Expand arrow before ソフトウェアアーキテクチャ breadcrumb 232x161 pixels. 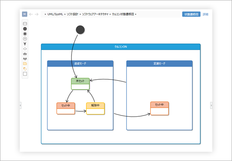(x=80, y=14)
